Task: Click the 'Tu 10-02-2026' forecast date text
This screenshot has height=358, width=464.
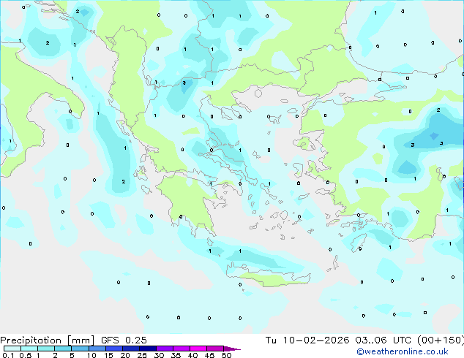Action: (307, 340)
